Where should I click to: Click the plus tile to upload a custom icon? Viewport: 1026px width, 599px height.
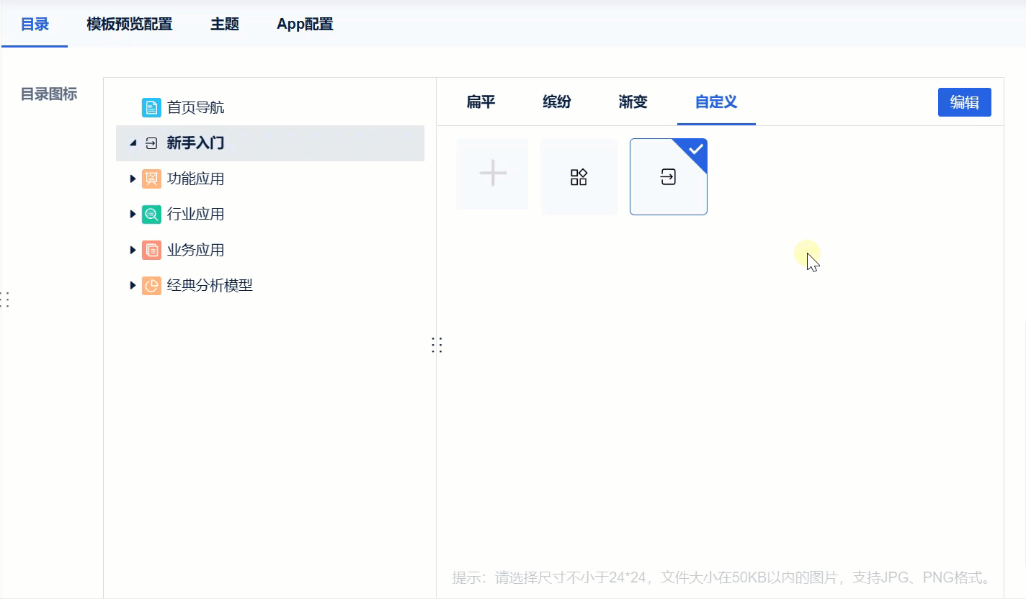coord(492,174)
